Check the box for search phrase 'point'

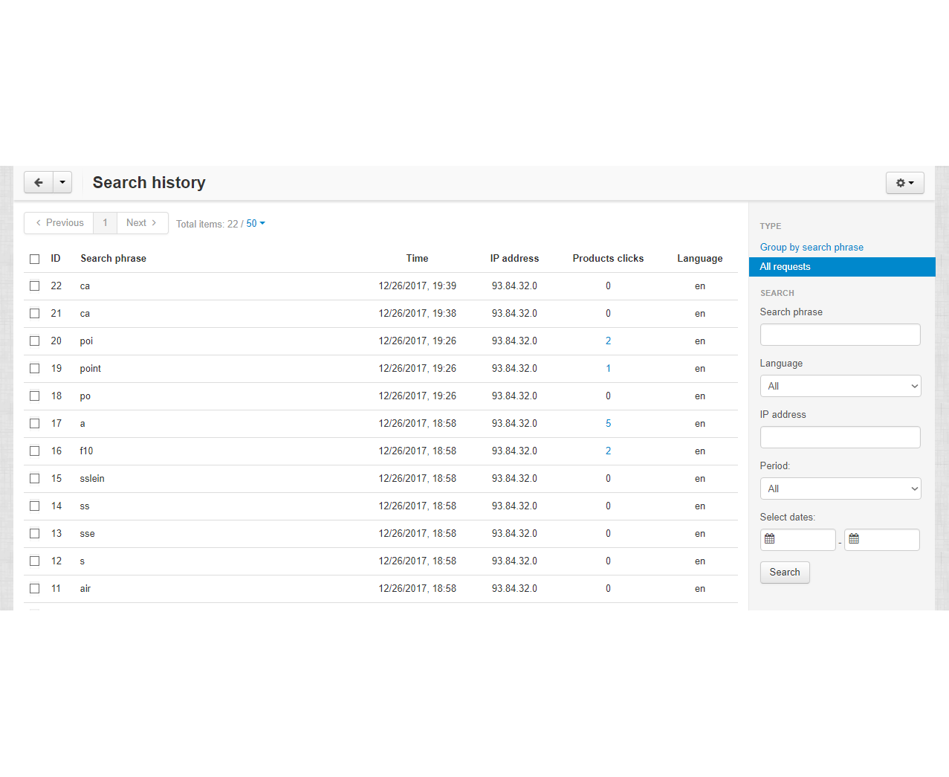click(x=35, y=369)
